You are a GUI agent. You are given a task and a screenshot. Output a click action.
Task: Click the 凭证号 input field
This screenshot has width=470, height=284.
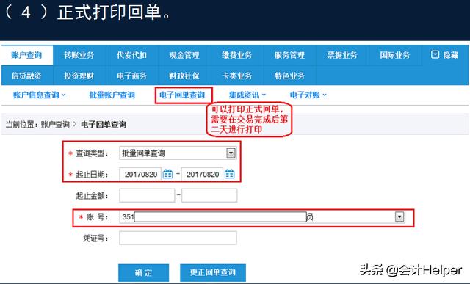(x=178, y=238)
